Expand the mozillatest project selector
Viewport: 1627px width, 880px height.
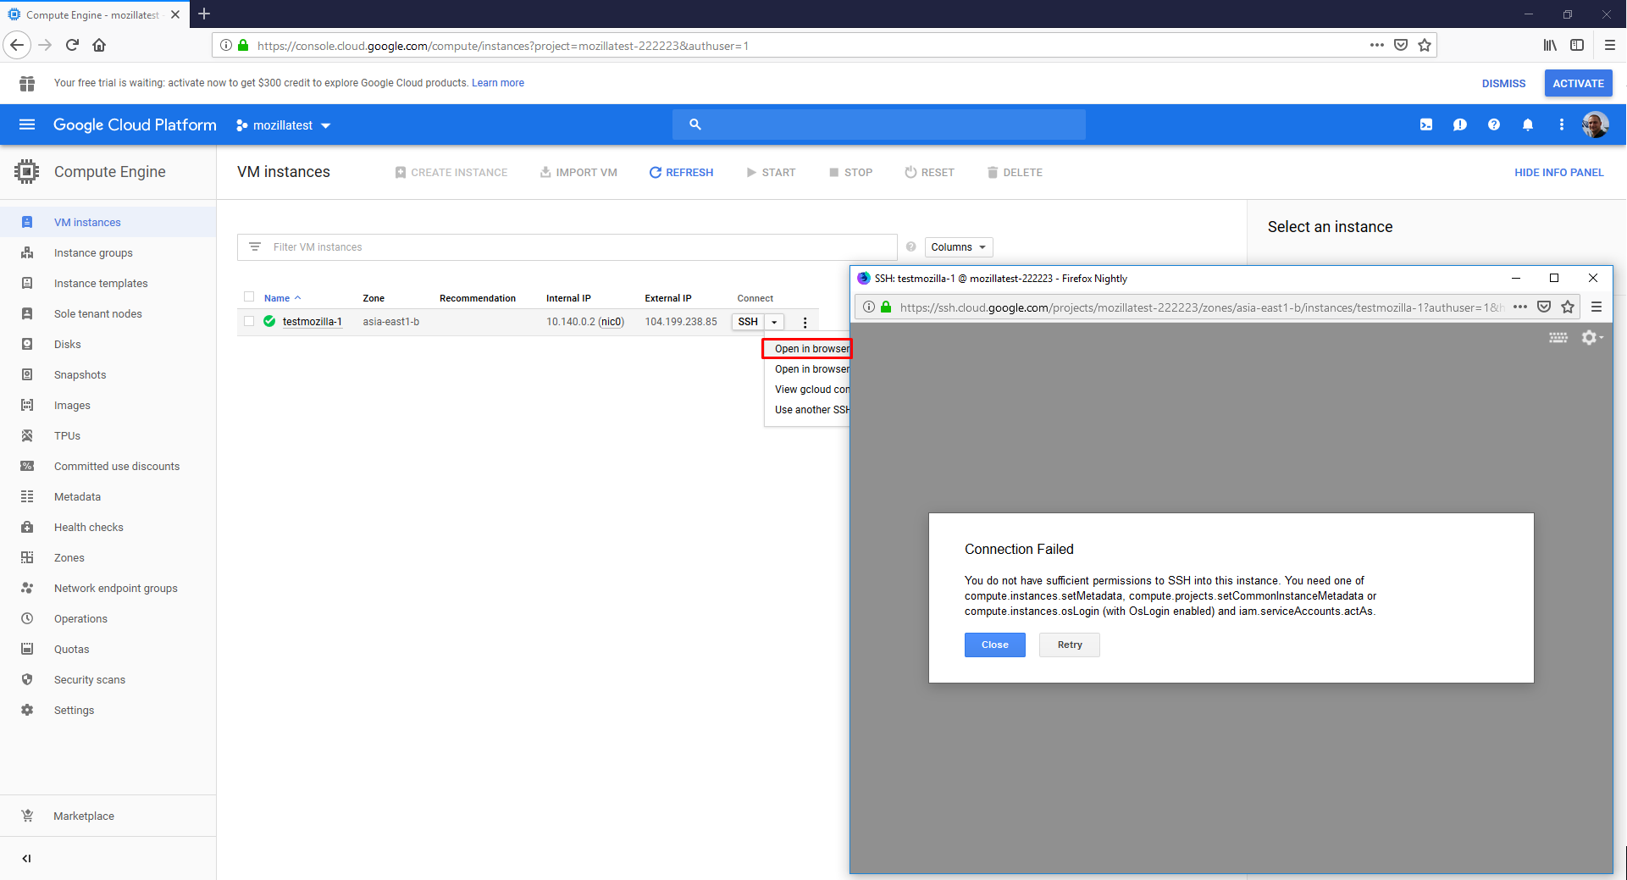[x=283, y=125]
